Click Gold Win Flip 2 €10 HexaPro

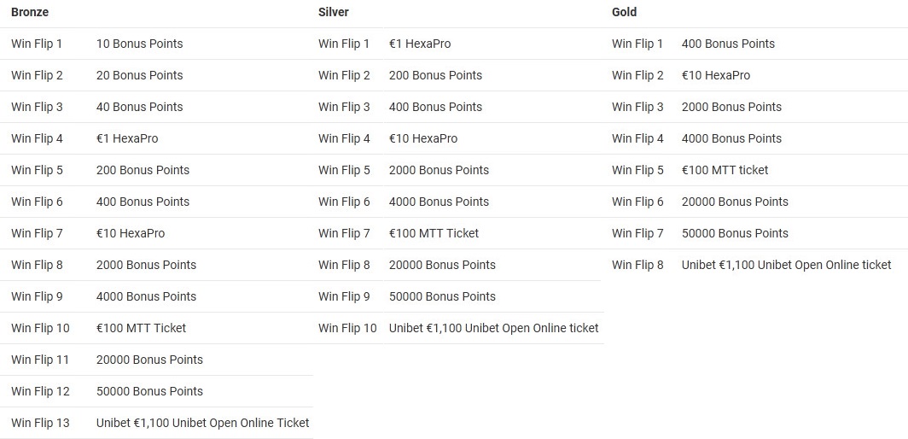pos(716,75)
